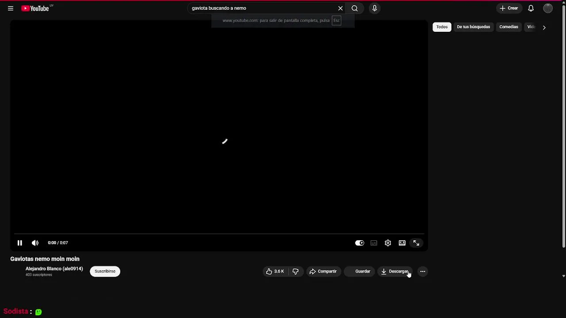Image resolution: width=566 pixels, height=318 pixels.
Task: Click the Compartir button
Action: coord(323,271)
